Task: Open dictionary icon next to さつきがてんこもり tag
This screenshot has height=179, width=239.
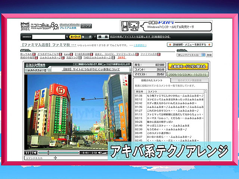Action: (x=60, y=54)
